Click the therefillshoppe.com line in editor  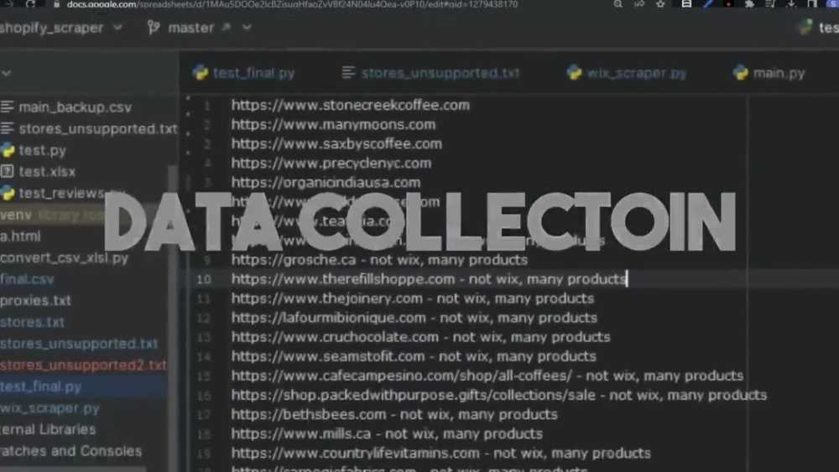pyautogui.click(x=429, y=279)
